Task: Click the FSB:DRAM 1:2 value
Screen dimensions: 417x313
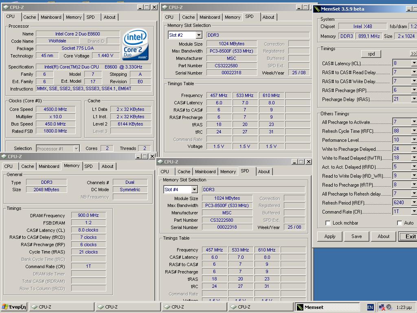Action: click(x=88, y=223)
